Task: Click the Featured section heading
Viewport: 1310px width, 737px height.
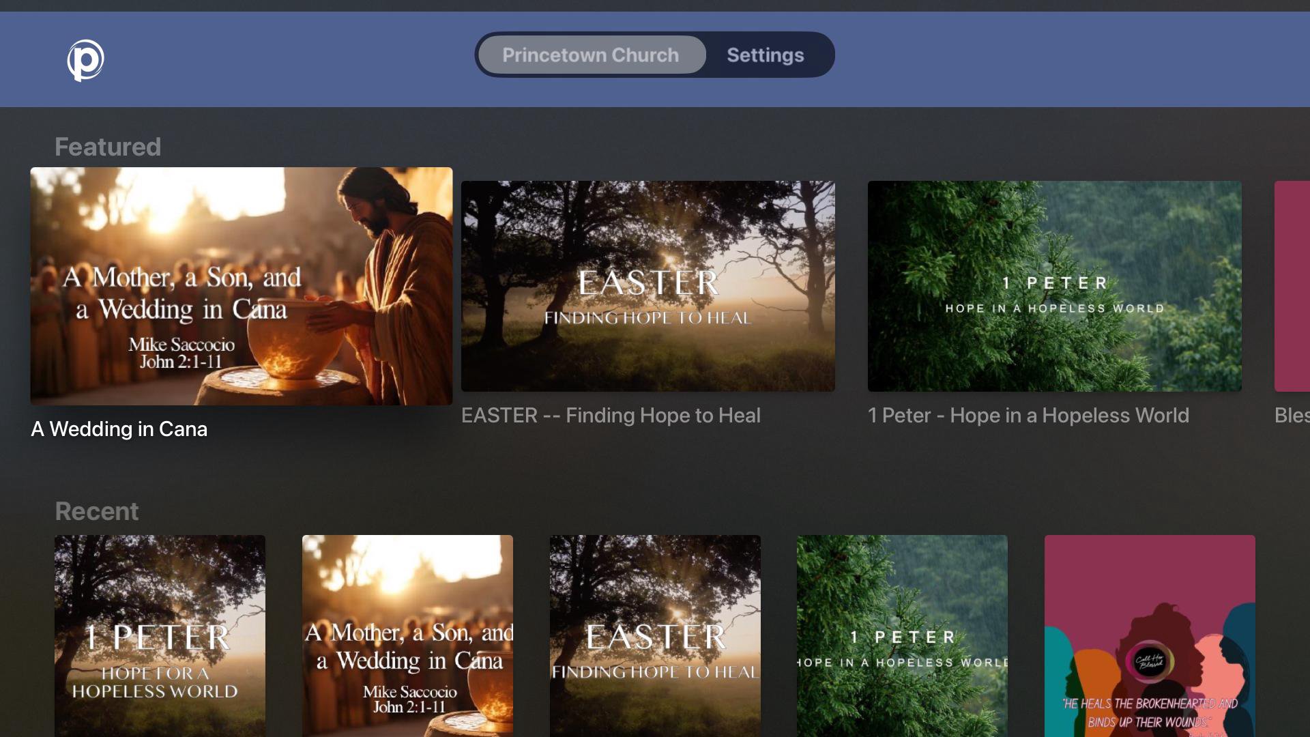Action: 108,147
